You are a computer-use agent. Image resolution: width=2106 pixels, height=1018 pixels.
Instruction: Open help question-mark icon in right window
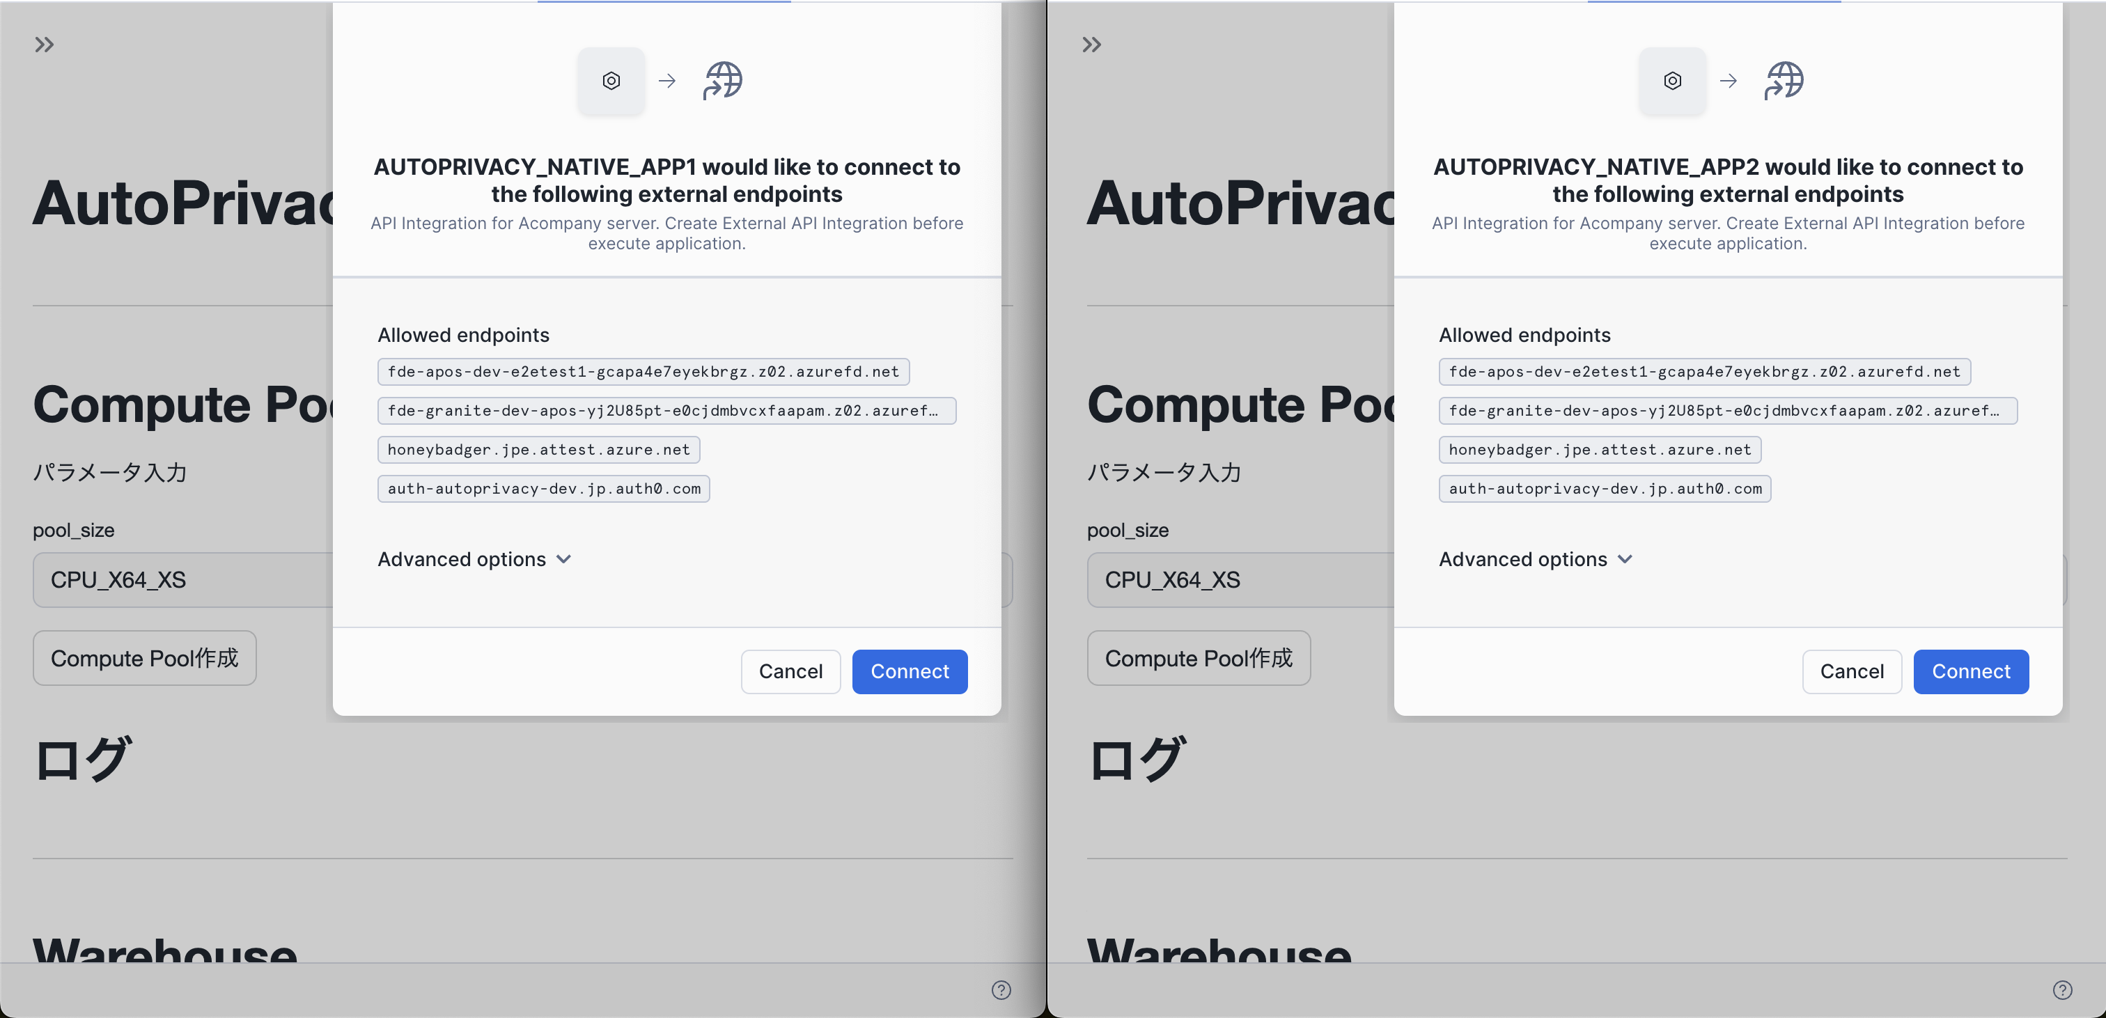2062,990
